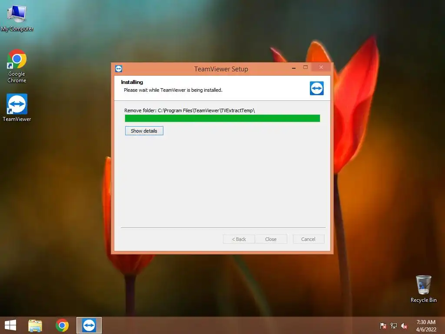Open the Recycle Bin on the desktop
Viewport: 445px width, 334px height.
click(x=423, y=289)
